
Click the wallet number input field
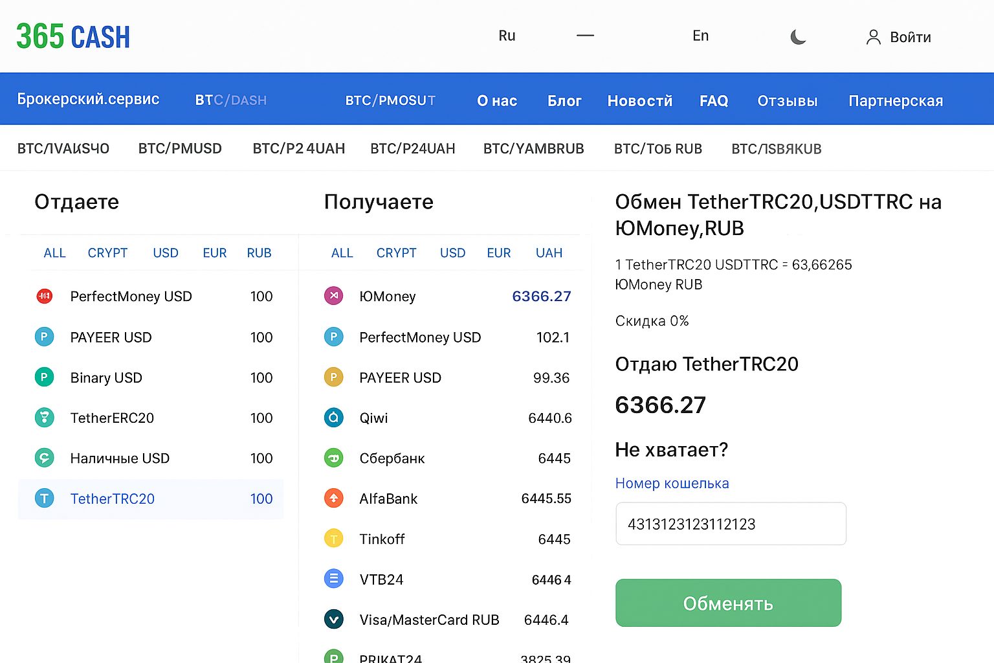coord(730,524)
